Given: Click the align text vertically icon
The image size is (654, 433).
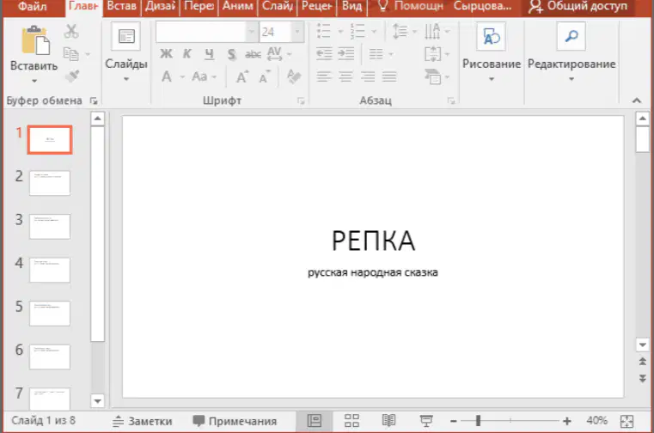Looking at the screenshot, I should pyautogui.click(x=432, y=54).
